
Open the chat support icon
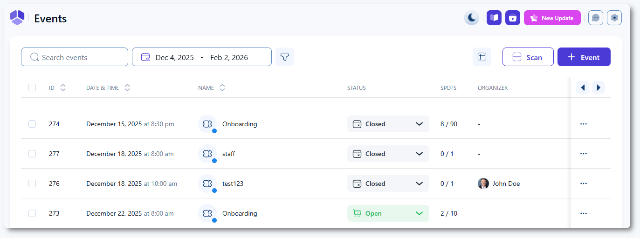[x=595, y=18]
